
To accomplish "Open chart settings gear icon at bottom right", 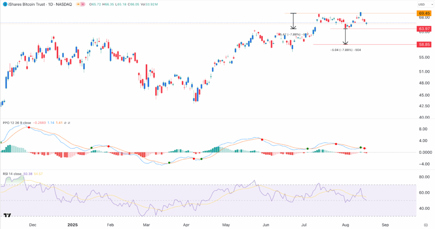I will [426, 225].
